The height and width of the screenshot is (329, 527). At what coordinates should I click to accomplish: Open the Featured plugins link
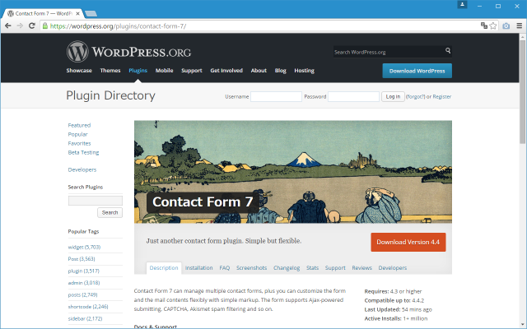coord(79,125)
